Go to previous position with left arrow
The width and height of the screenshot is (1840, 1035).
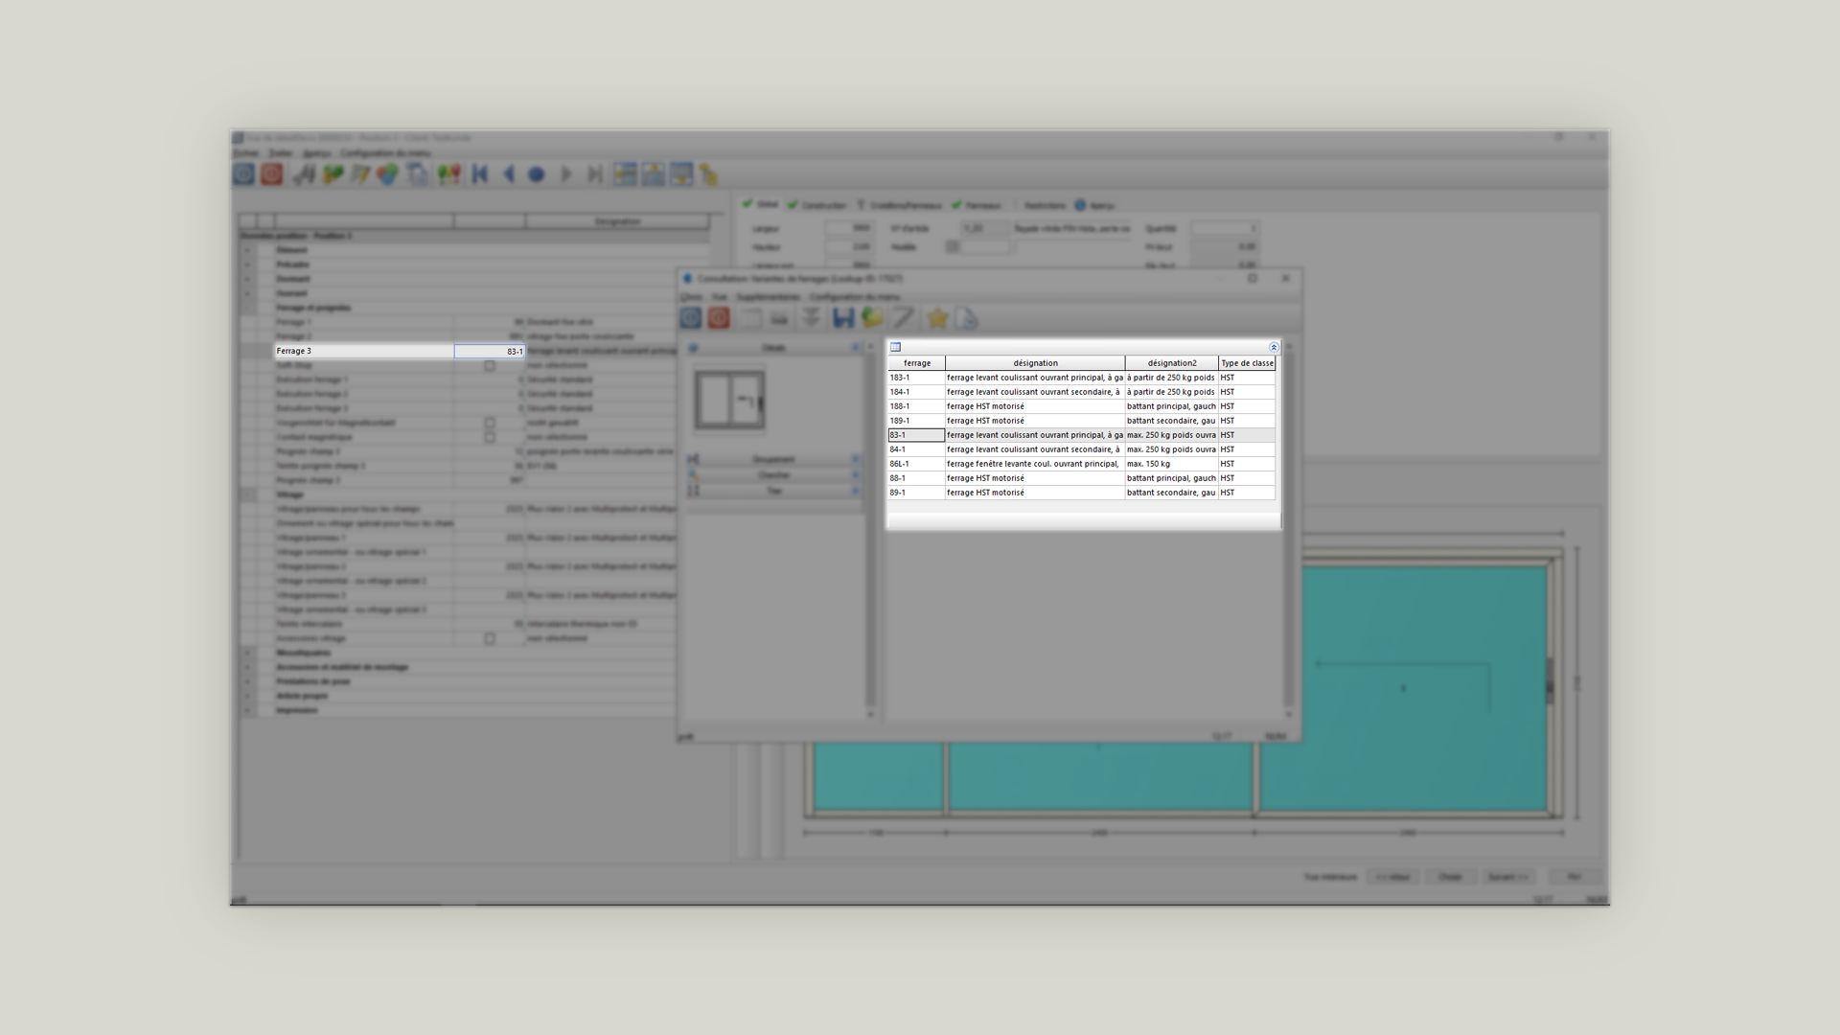pyautogui.click(x=509, y=174)
